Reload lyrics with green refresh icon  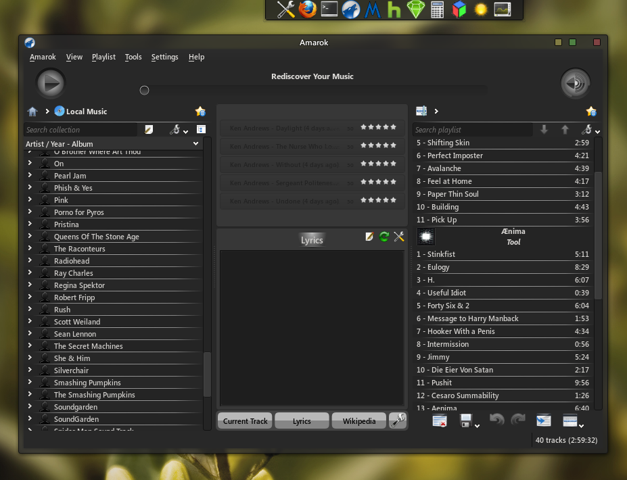pos(384,237)
